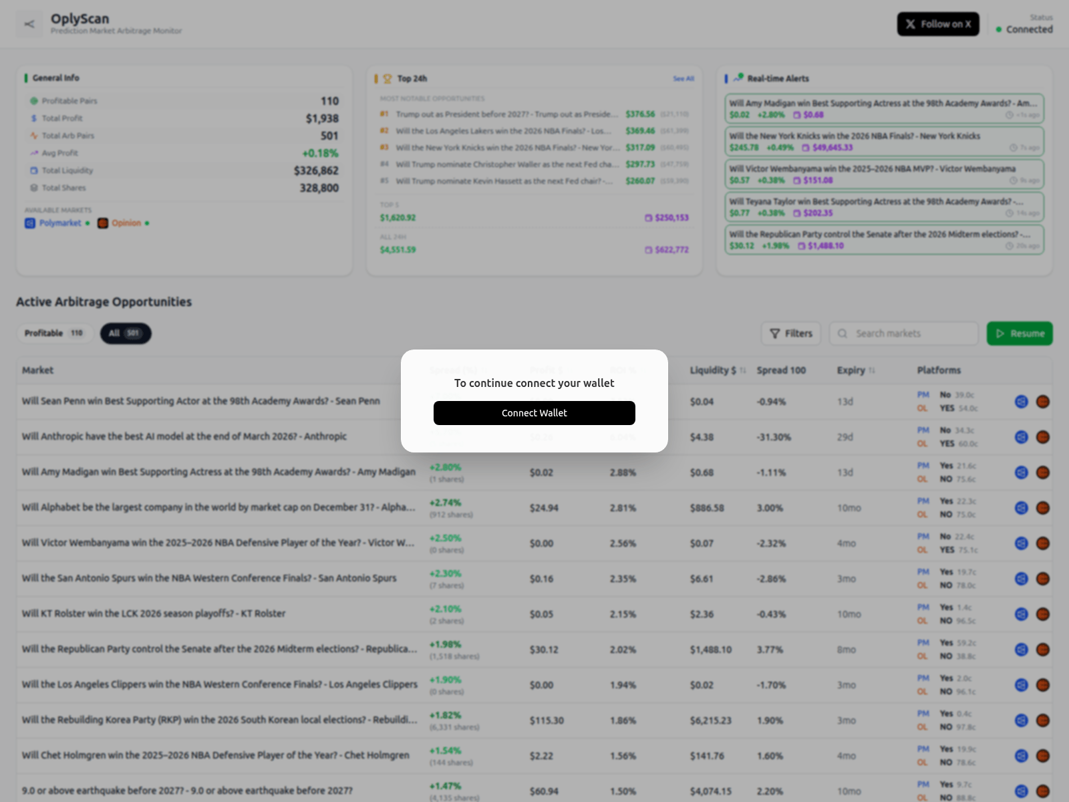Open the Republican Party Senate alert card
The image size is (1069, 802).
[885, 240]
